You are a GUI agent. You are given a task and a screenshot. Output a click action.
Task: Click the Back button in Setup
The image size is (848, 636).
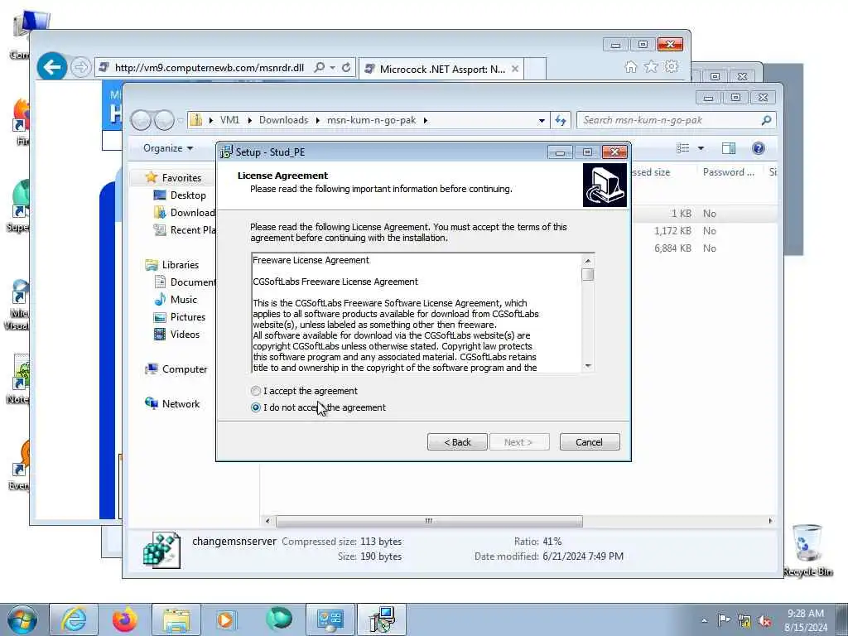(x=457, y=442)
